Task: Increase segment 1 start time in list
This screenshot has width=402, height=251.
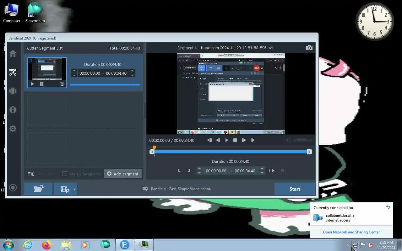Action: [x=74, y=71]
